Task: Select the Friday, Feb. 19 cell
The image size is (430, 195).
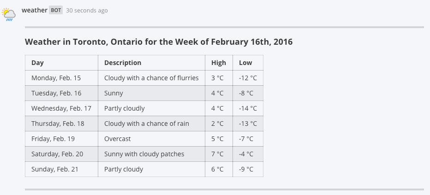Action: coord(53,139)
